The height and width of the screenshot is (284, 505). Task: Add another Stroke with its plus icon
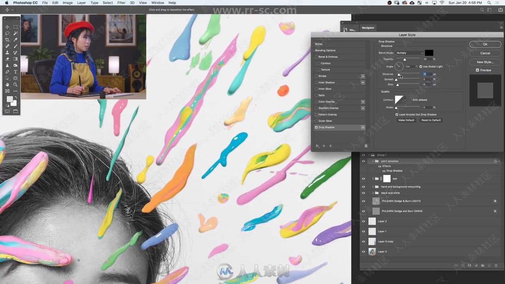coord(363,76)
